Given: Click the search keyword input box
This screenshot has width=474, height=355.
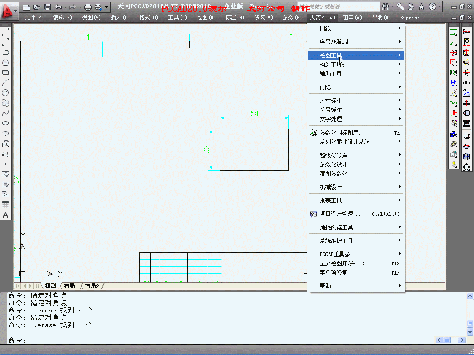Looking at the screenshot, I should pos(339,6).
